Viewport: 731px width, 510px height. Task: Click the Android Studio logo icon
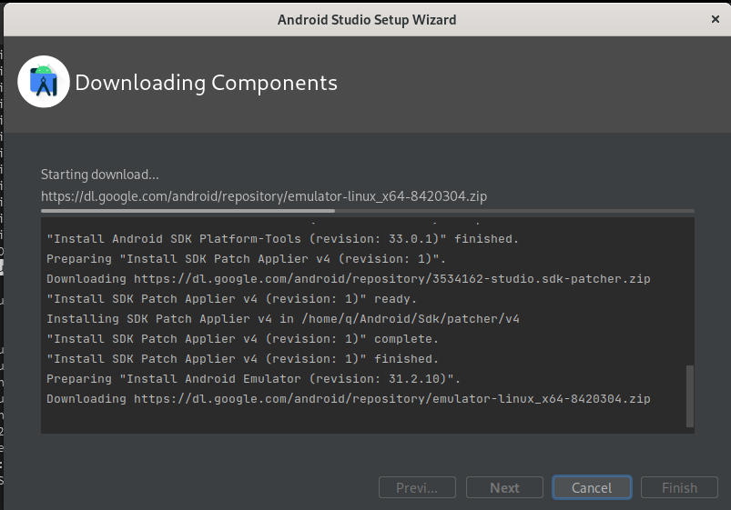point(44,82)
